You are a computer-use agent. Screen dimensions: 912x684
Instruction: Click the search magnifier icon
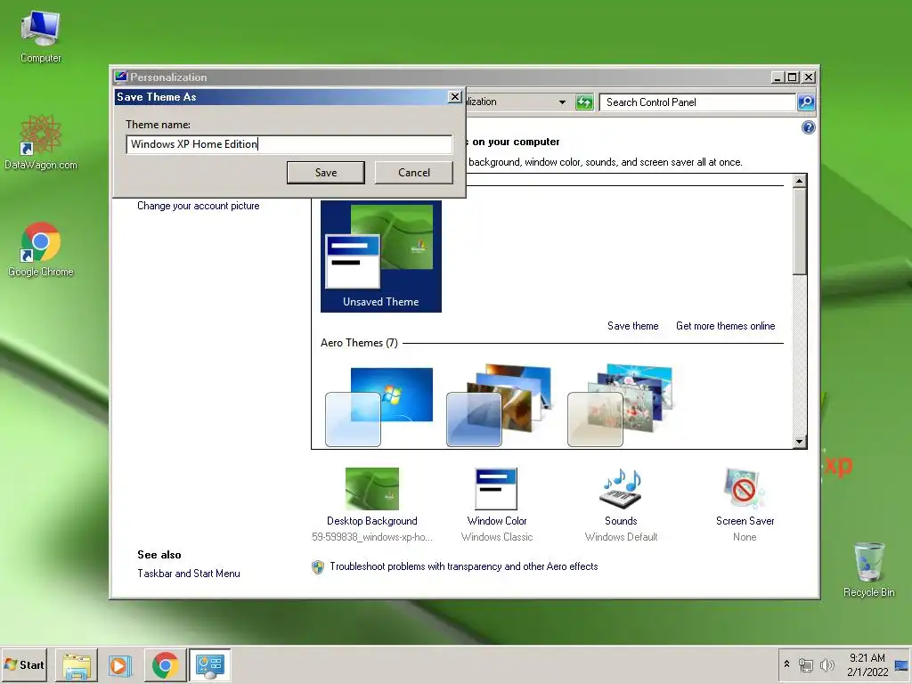click(806, 102)
